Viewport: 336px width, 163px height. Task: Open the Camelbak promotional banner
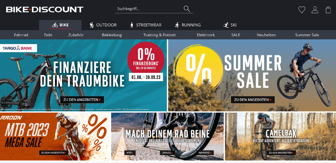[x=280, y=136]
